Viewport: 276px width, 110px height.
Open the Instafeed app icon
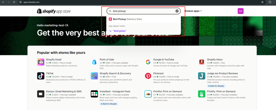click(x=94, y=94)
